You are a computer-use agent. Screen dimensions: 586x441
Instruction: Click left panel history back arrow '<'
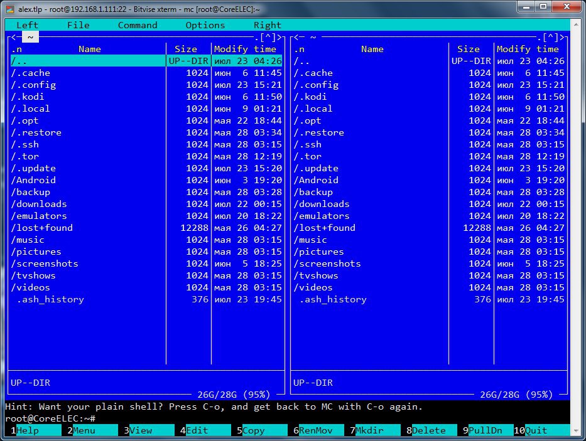point(13,37)
